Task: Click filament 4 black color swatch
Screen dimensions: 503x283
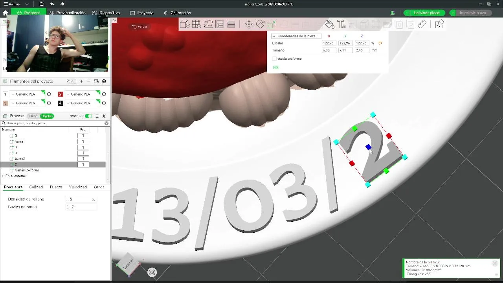Action: point(61,103)
